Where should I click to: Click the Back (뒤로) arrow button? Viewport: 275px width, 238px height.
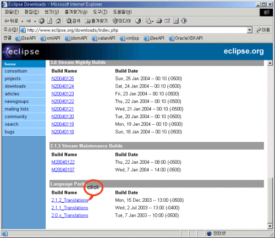pyautogui.click(x=11, y=21)
